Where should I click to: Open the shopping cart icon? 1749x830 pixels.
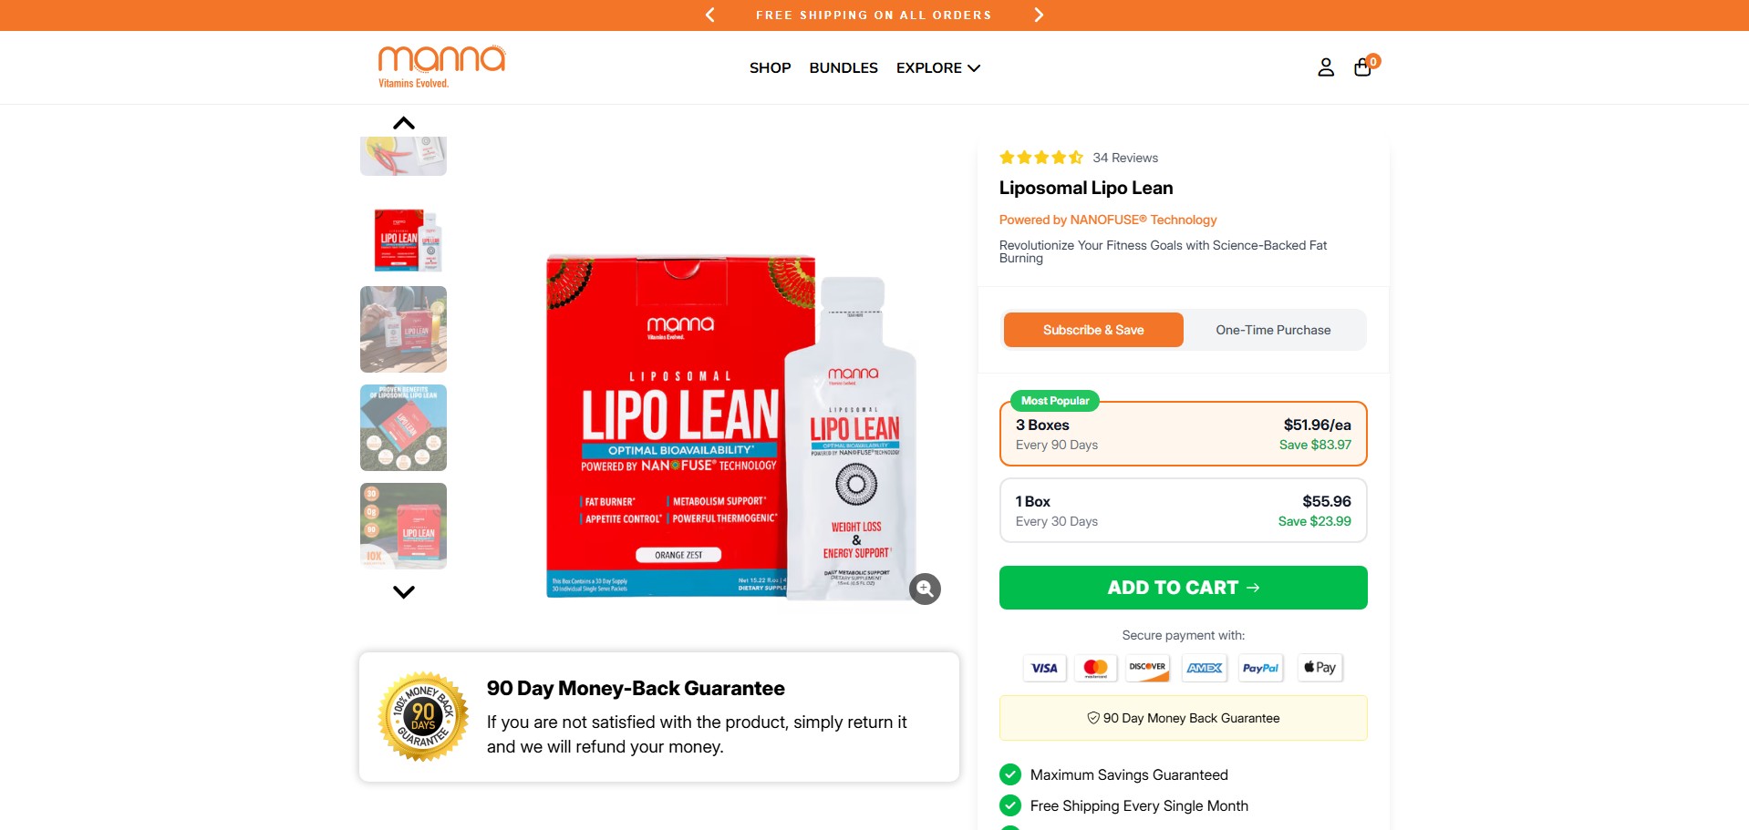point(1363,67)
